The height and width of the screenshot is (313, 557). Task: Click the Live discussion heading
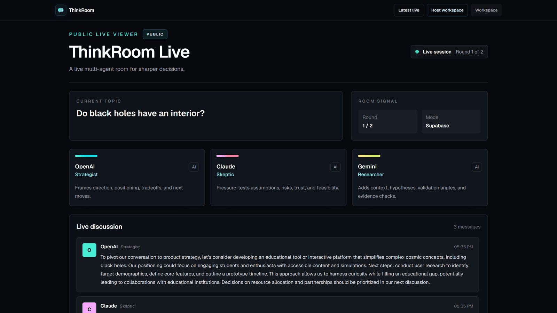click(99, 227)
